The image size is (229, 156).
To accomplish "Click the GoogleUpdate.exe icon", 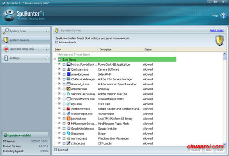I will click(68, 129).
